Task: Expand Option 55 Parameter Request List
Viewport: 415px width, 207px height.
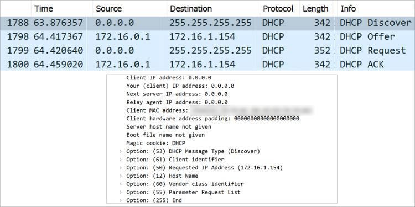Action: pos(121,193)
